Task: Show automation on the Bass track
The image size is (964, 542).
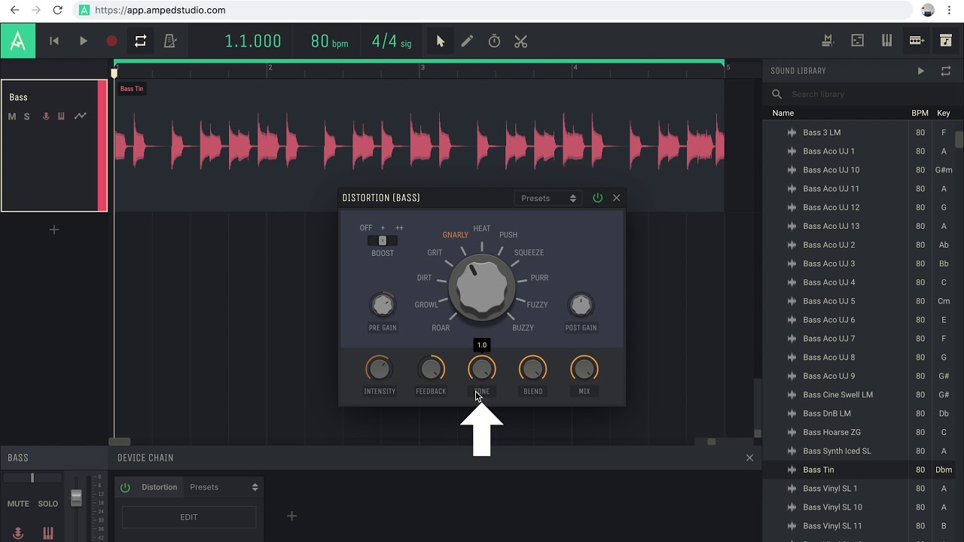Action: (x=80, y=117)
